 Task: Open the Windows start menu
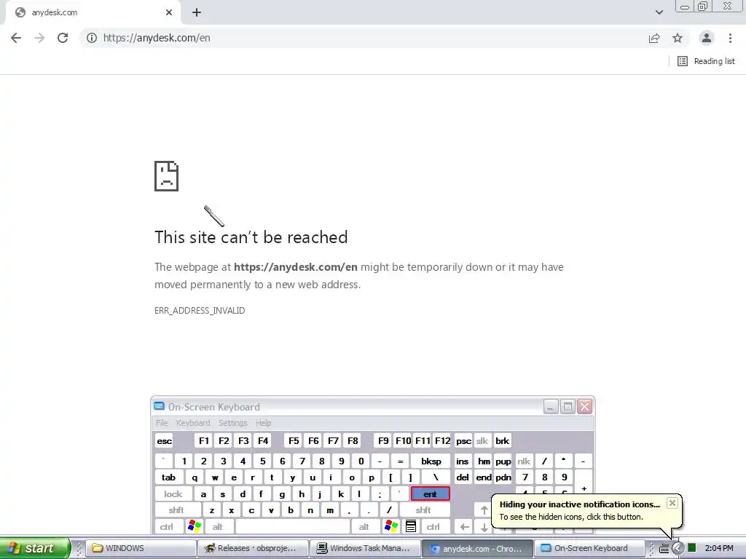pyautogui.click(x=34, y=548)
